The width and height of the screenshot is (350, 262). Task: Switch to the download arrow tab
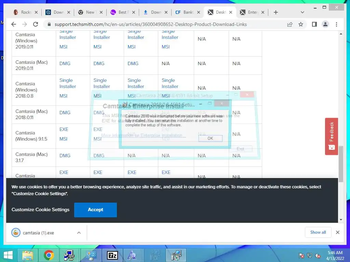pos(153,12)
